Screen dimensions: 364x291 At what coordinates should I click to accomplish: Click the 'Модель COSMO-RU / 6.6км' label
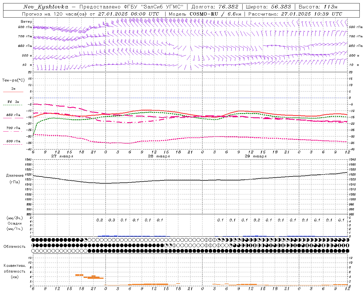tap(205, 14)
